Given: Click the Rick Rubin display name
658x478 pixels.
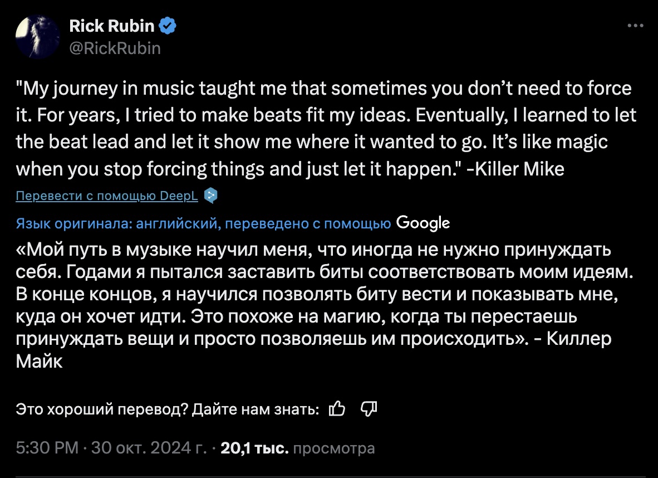Looking at the screenshot, I should (112, 26).
